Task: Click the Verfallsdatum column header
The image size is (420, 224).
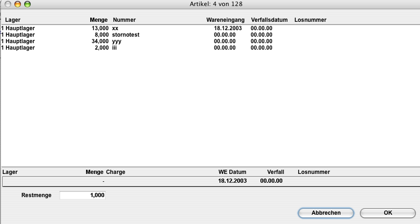Action: (x=269, y=20)
